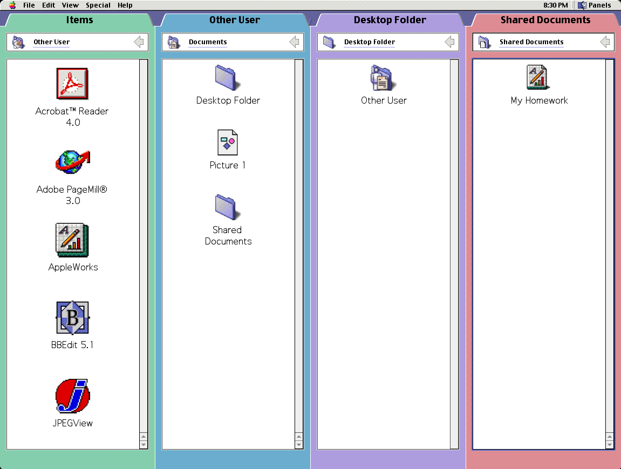Click the 'Picture 1' file name
Screen dimensions: 621x469
click(227, 165)
